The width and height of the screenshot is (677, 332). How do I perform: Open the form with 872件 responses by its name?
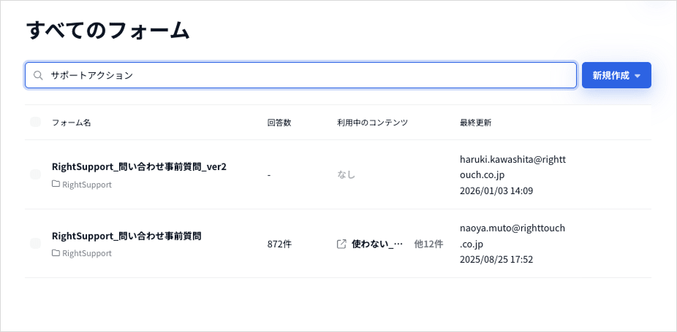[126, 236]
